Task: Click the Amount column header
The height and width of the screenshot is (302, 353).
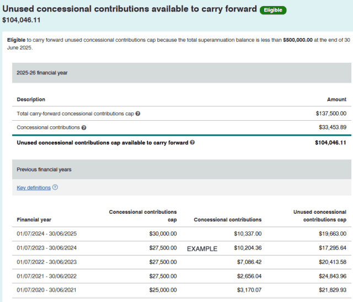Action: pos(336,99)
